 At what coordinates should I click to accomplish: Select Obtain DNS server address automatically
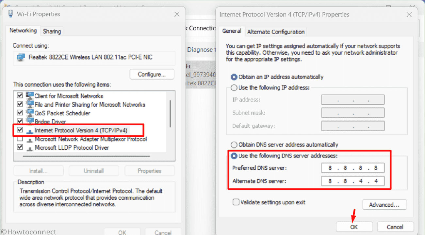[x=234, y=145]
